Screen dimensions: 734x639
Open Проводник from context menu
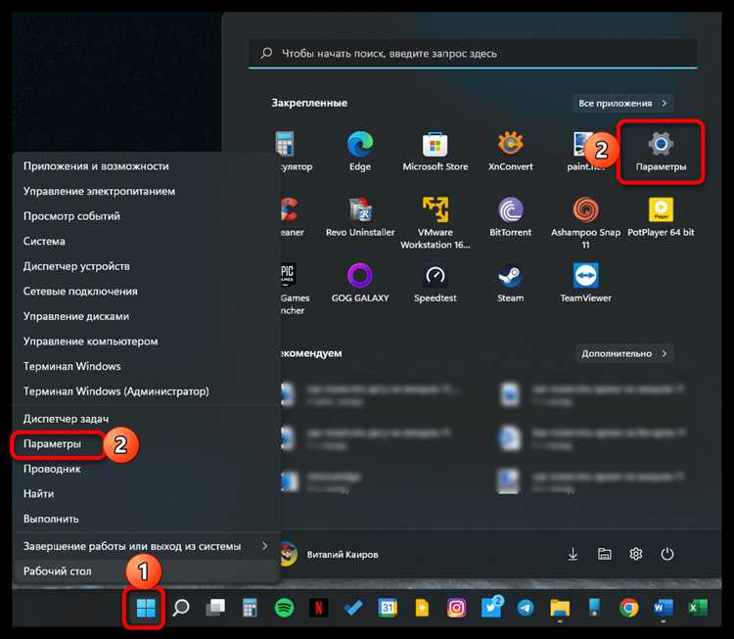point(146,469)
